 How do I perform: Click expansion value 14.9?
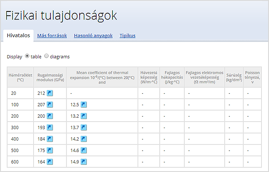pos(75,162)
